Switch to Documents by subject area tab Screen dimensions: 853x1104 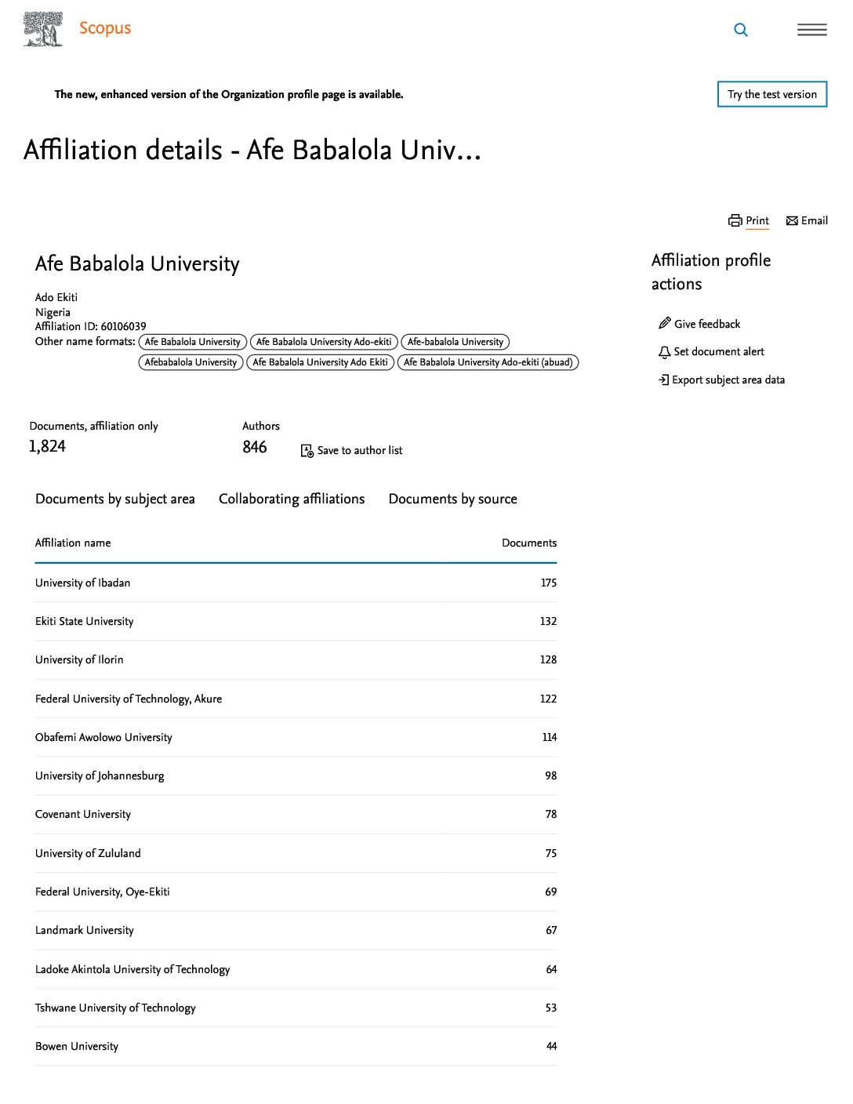115,499
